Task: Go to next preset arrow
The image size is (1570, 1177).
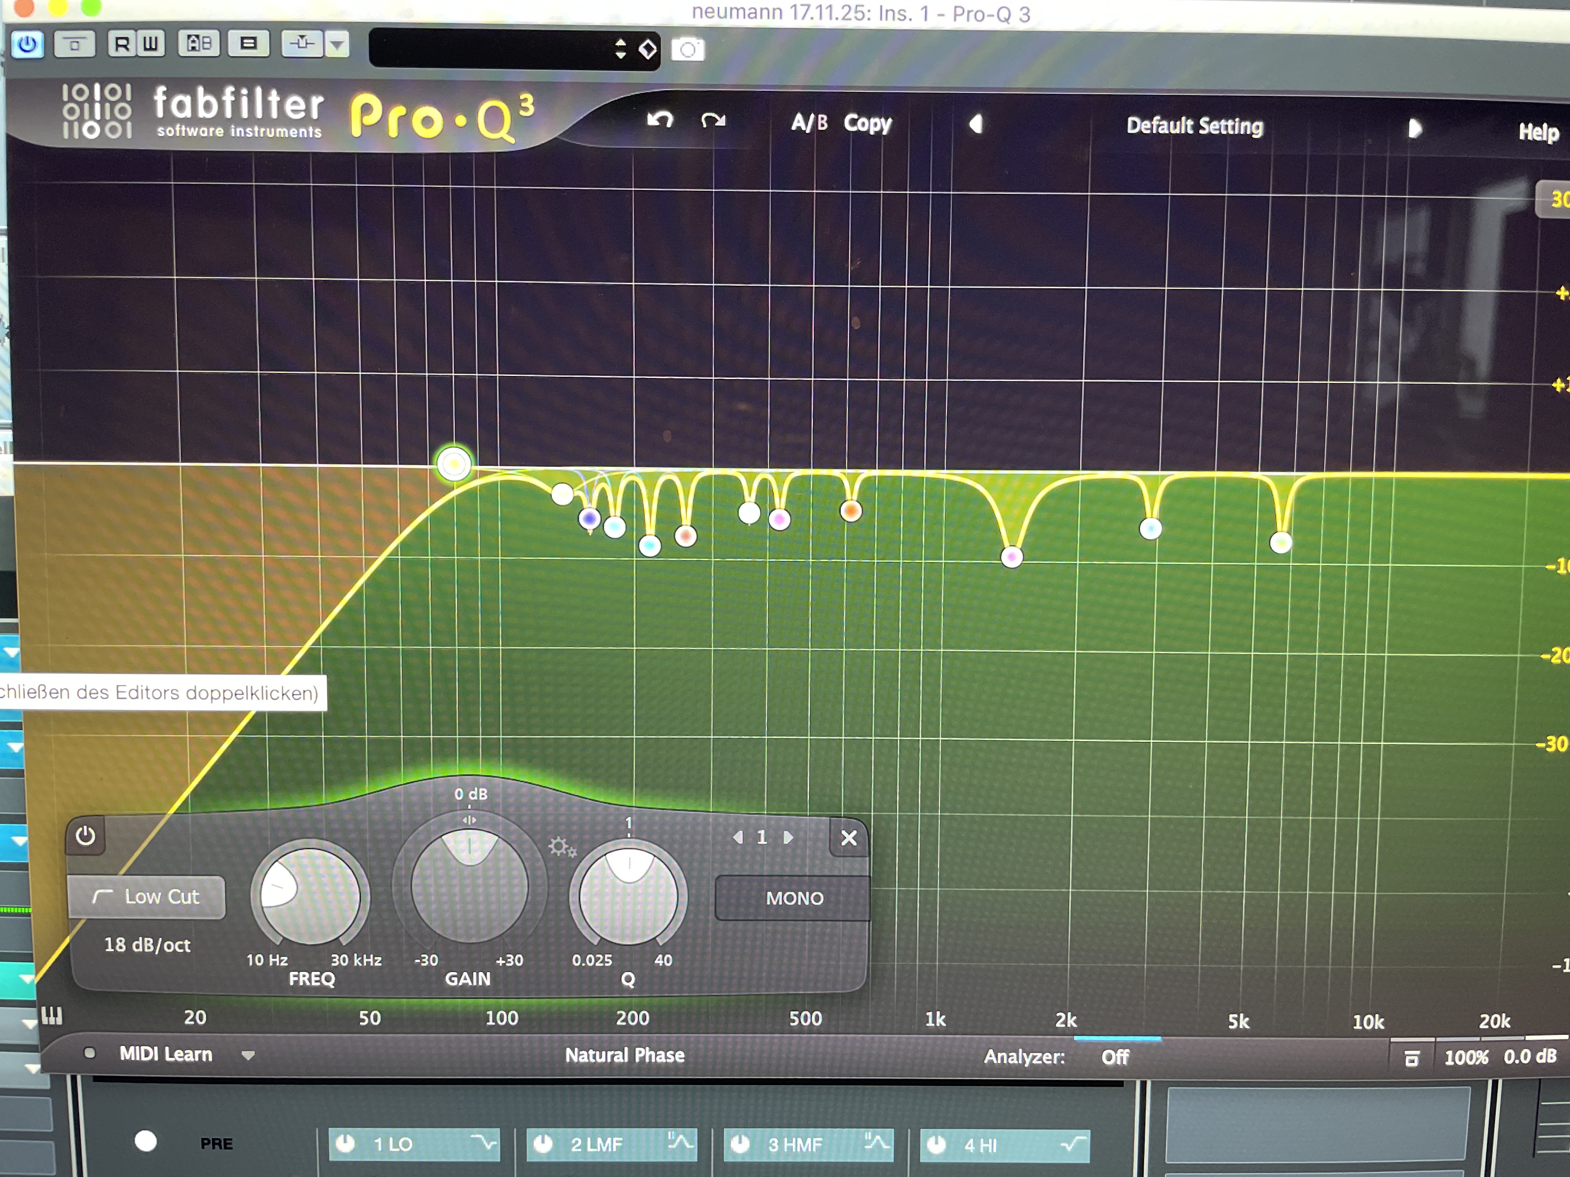Action: [x=1415, y=128]
